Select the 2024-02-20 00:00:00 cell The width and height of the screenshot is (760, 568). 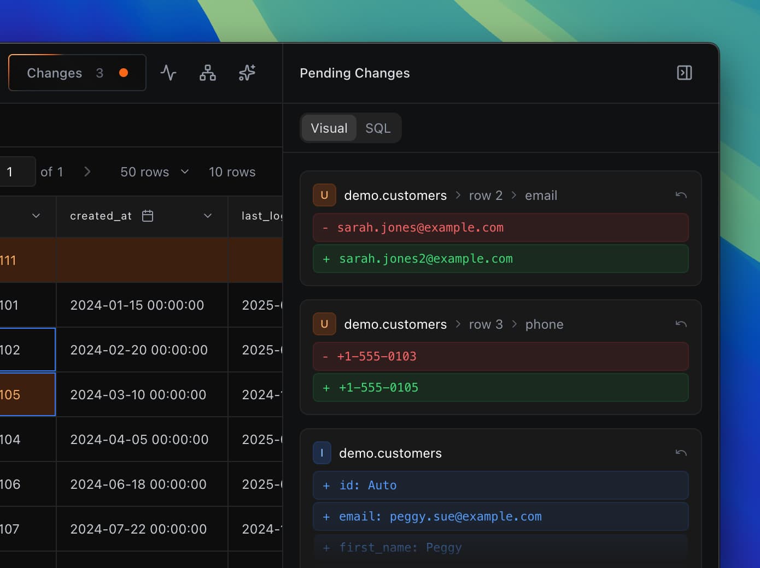point(139,350)
